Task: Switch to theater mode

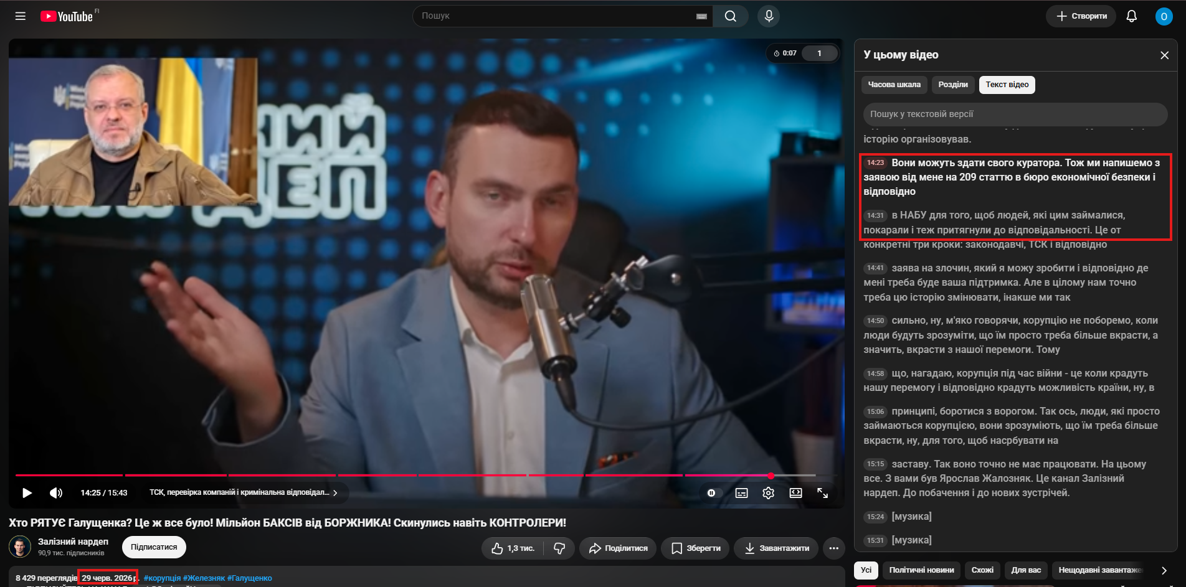Action: [795, 493]
